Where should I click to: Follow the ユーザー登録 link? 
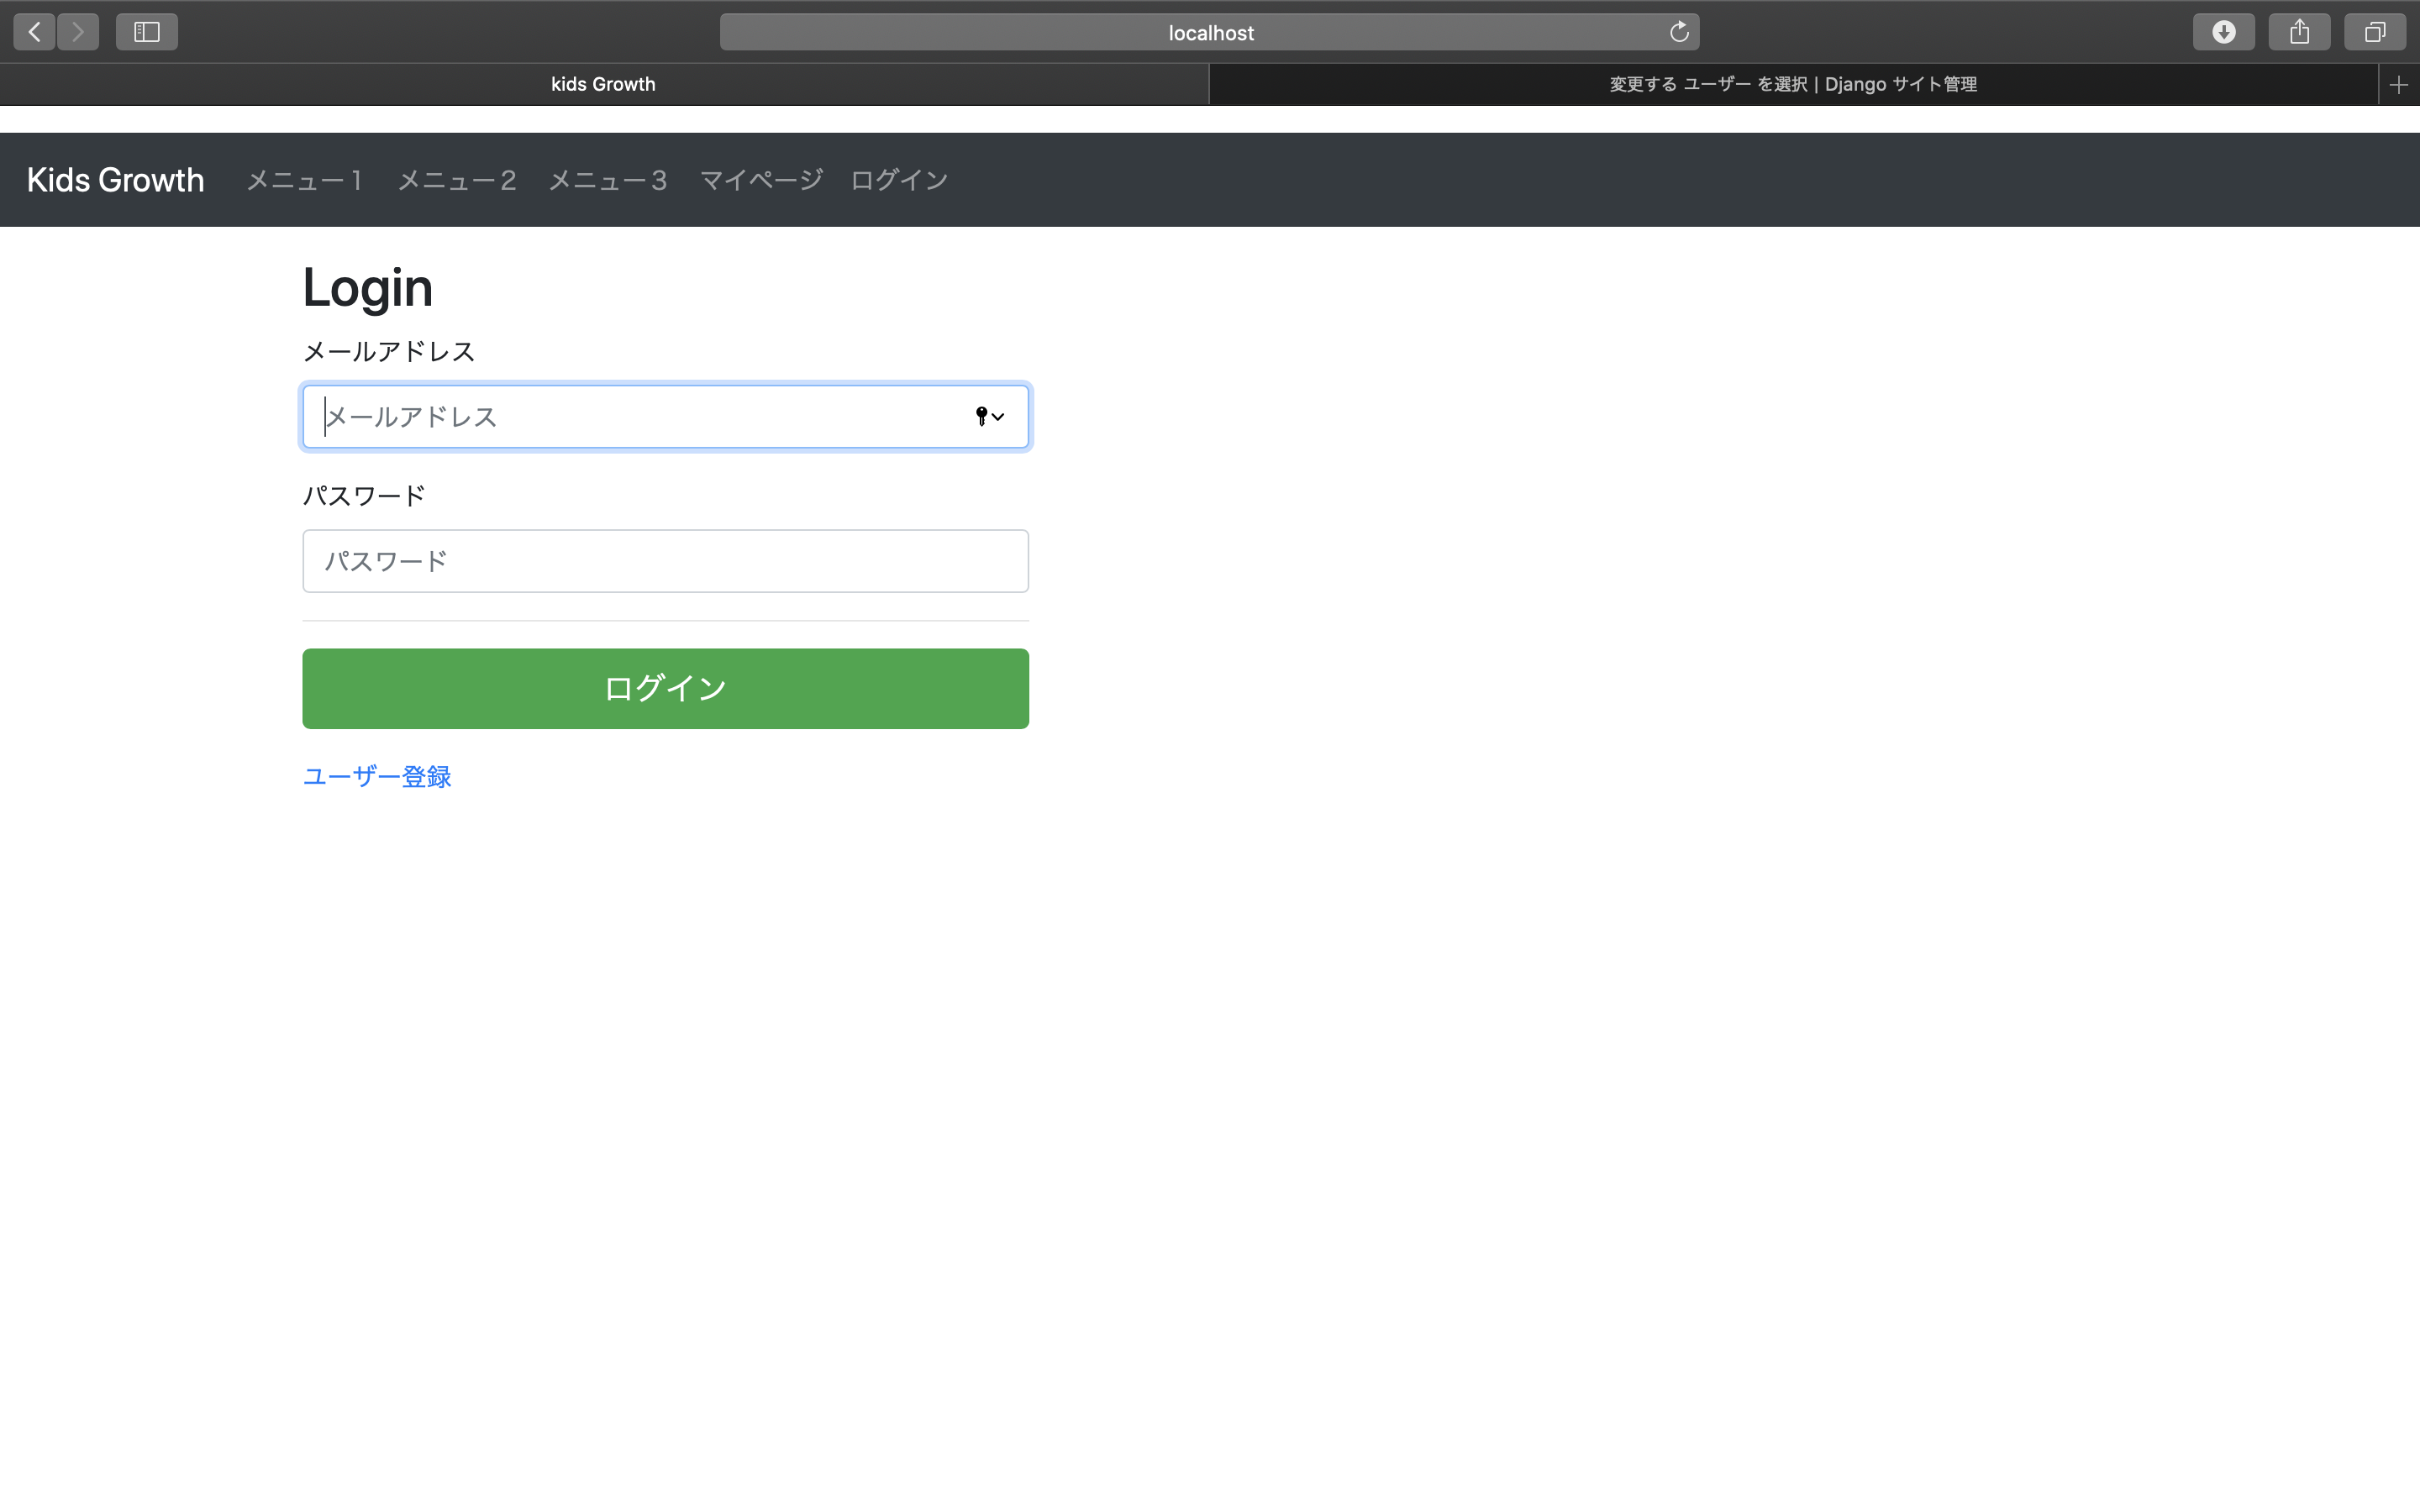tap(377, 776)
